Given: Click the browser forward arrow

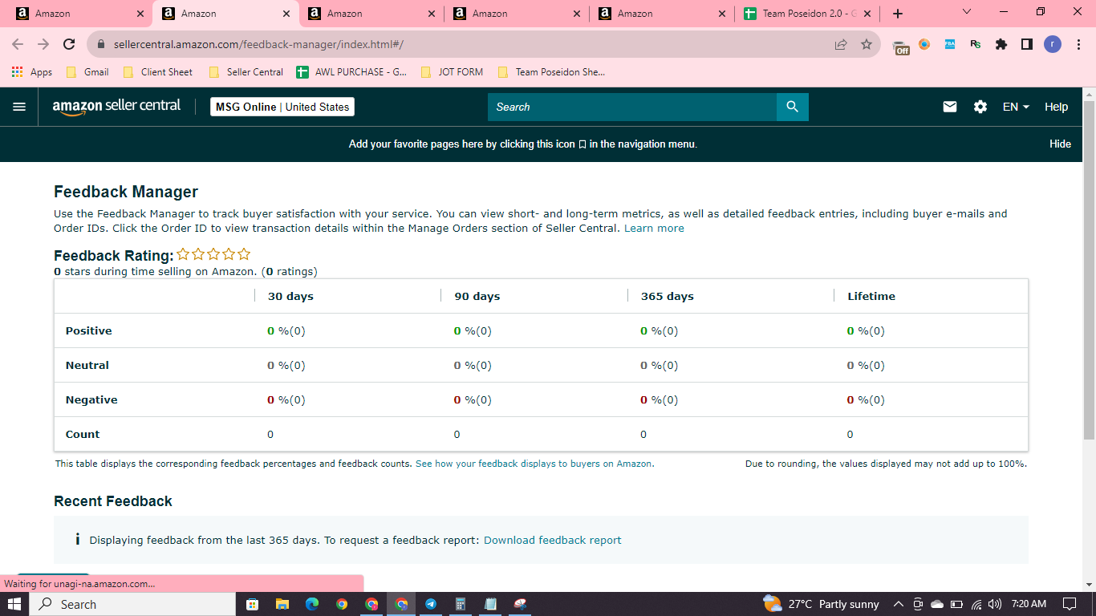Looking at the screenshot, I should click(43, 44).
